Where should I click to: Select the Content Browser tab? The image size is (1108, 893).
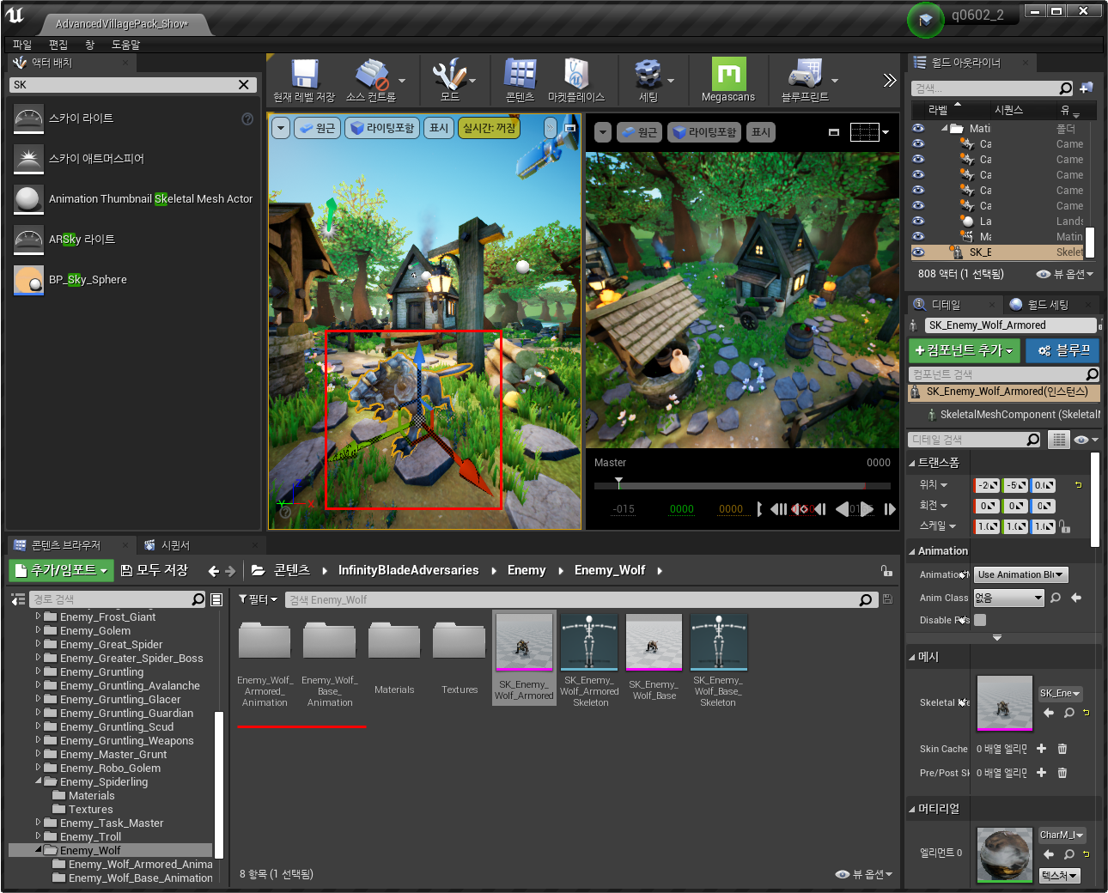(x=66, y=545)
